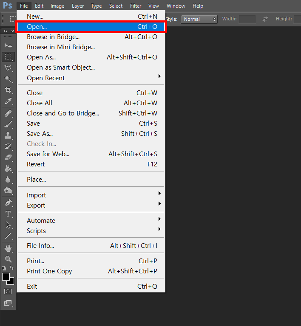This screenshot has height=326, width=301.
Task: Select the Move tool
Action: point(8,45)
